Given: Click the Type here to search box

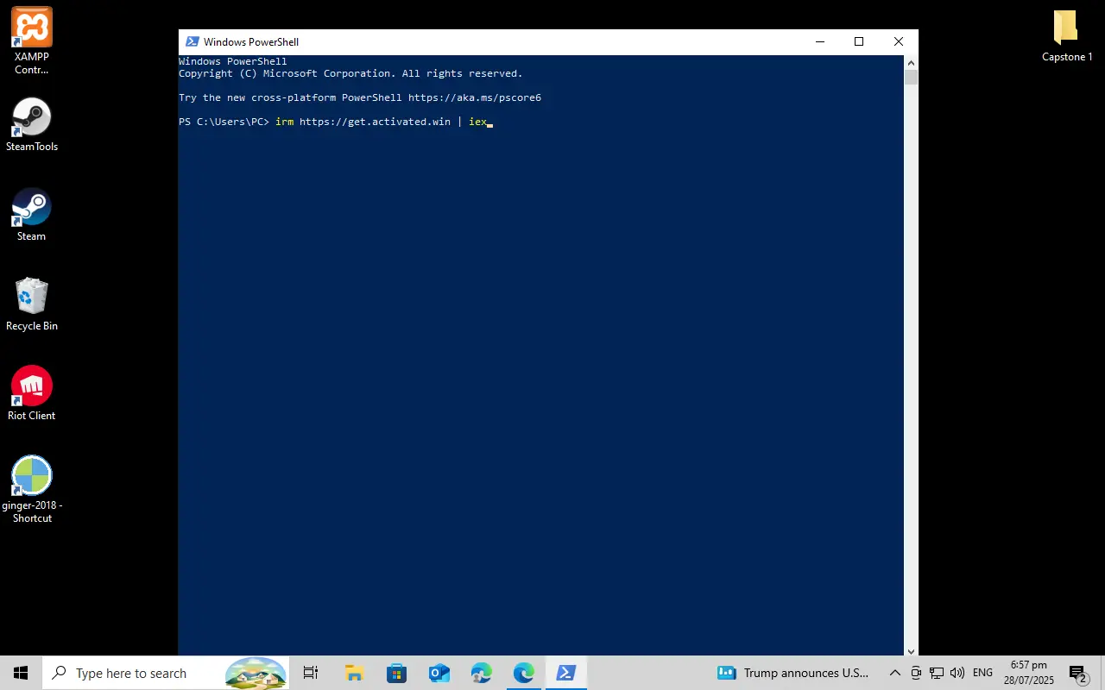Looking at the screenshot, I should coord(165,673).
